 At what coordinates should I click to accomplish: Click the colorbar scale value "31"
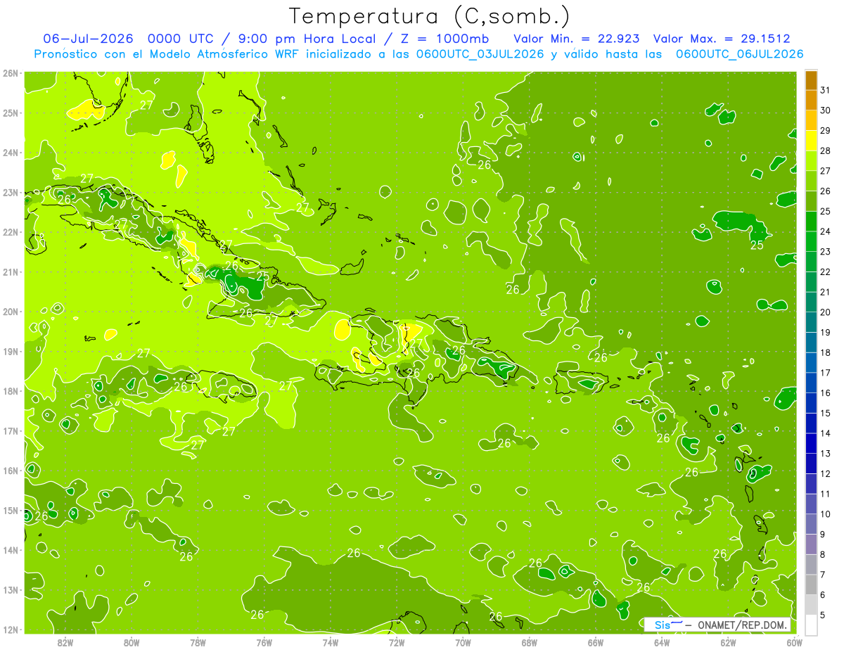tap(826, 90)
